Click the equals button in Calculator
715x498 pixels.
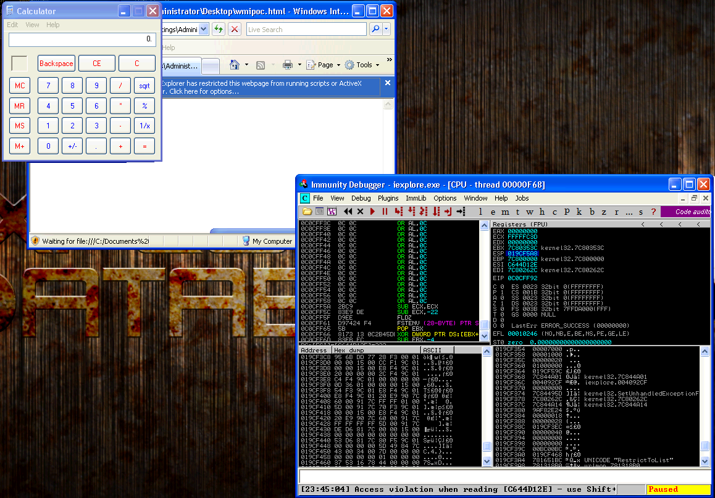coord(144,146)
